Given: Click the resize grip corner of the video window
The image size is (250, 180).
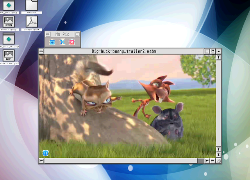Looking at the screenshot, I should (219, 161).
